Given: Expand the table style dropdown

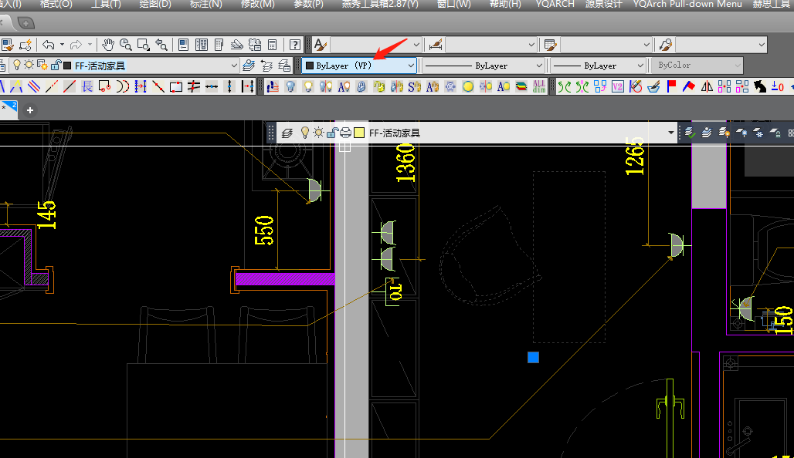Looking at the screenshot, I should coord(646,45).
